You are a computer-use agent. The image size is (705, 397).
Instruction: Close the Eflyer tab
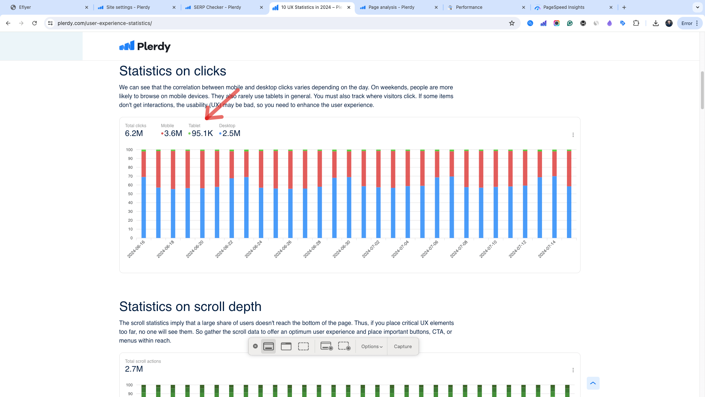click(87, 7)
